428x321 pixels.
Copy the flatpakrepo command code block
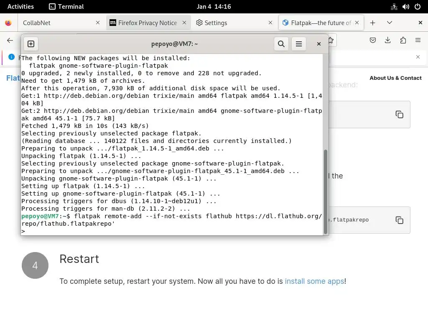[x=399, y=220]
